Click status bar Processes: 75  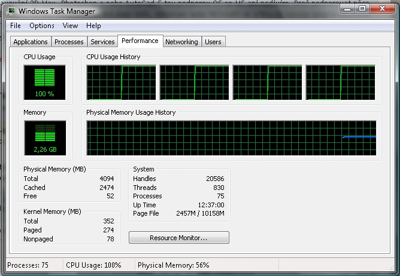[x=28, y=265]
